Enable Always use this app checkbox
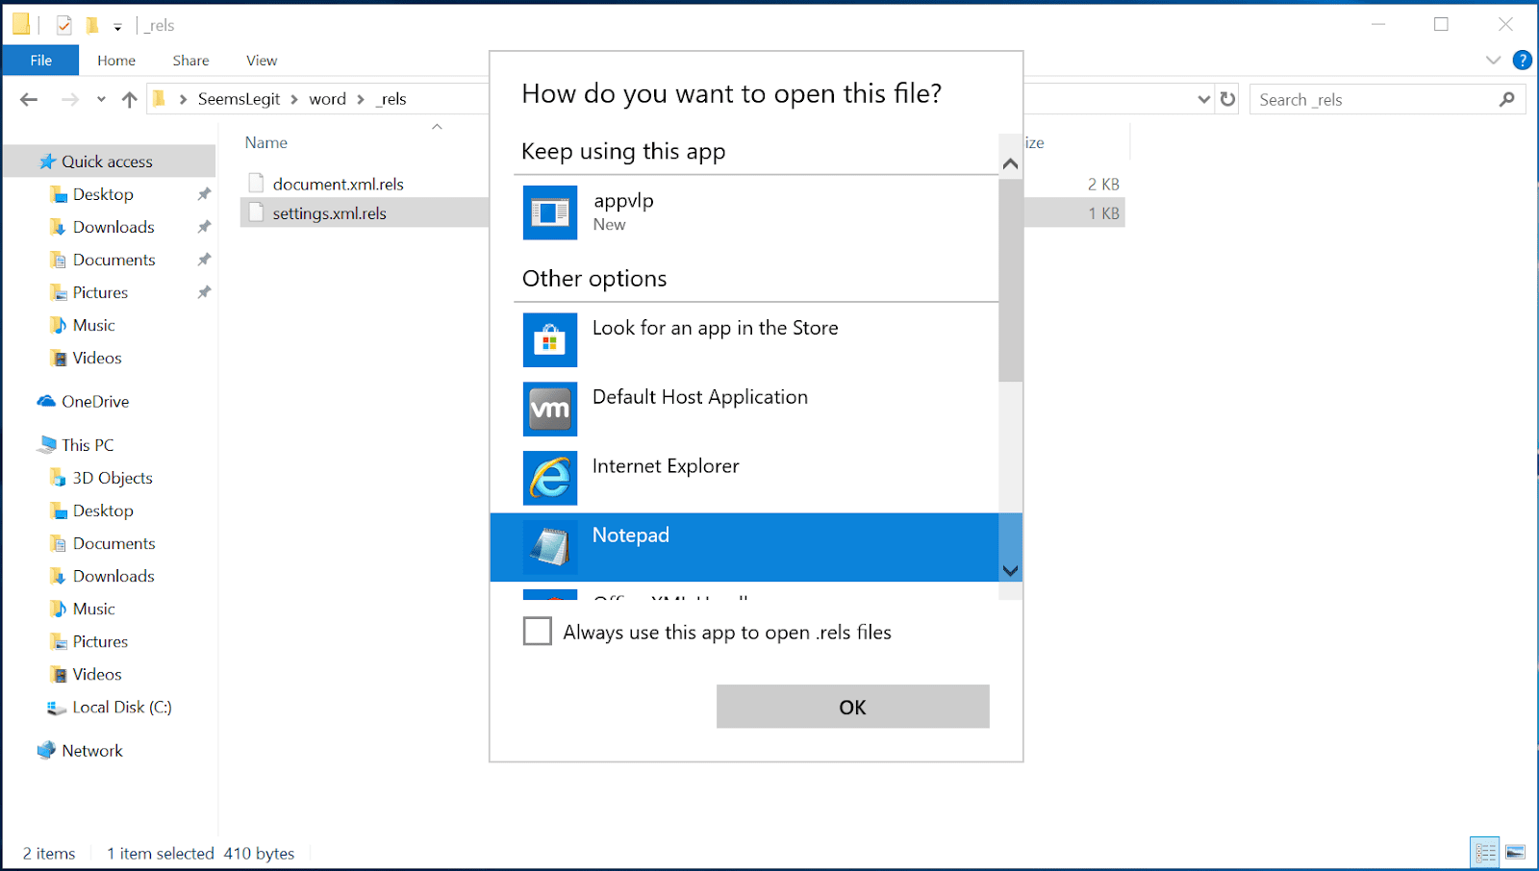The width and height of the screenshot is (1539, 871). pos(538,632)
